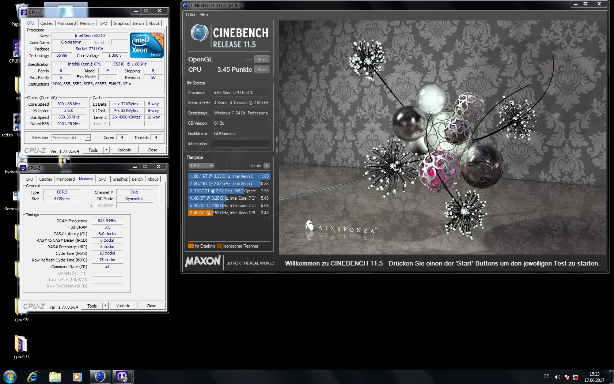The image size is (614, 384).
Task: Start the CPU benchmark
Action: pyautogui.click(x=262, y=70)
